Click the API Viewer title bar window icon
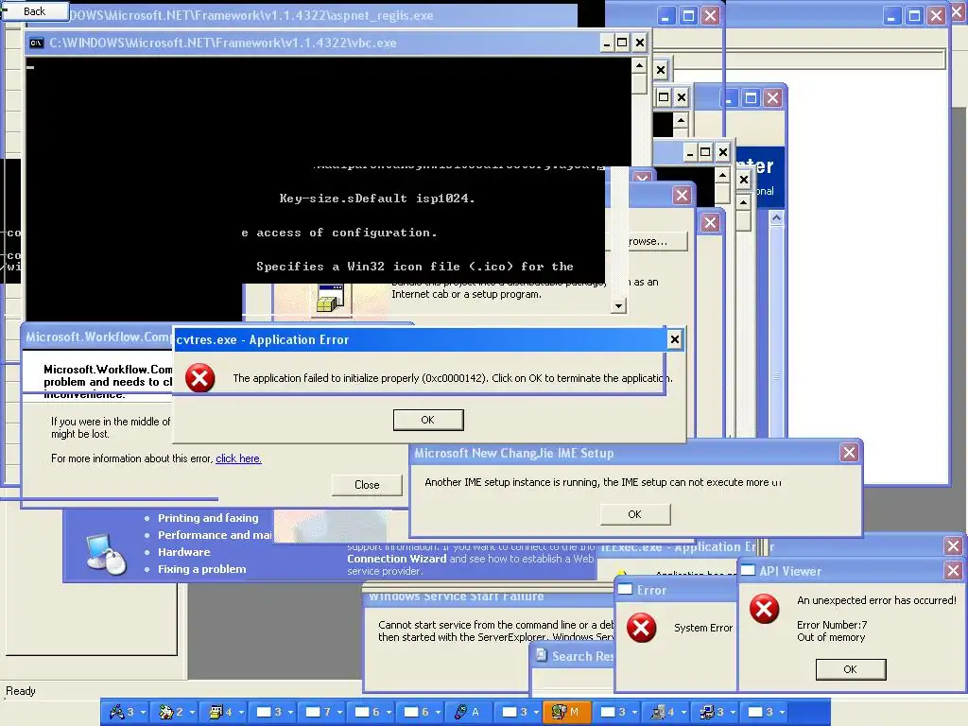This screenshot has width=968, height=726. [x=749, y=570]
